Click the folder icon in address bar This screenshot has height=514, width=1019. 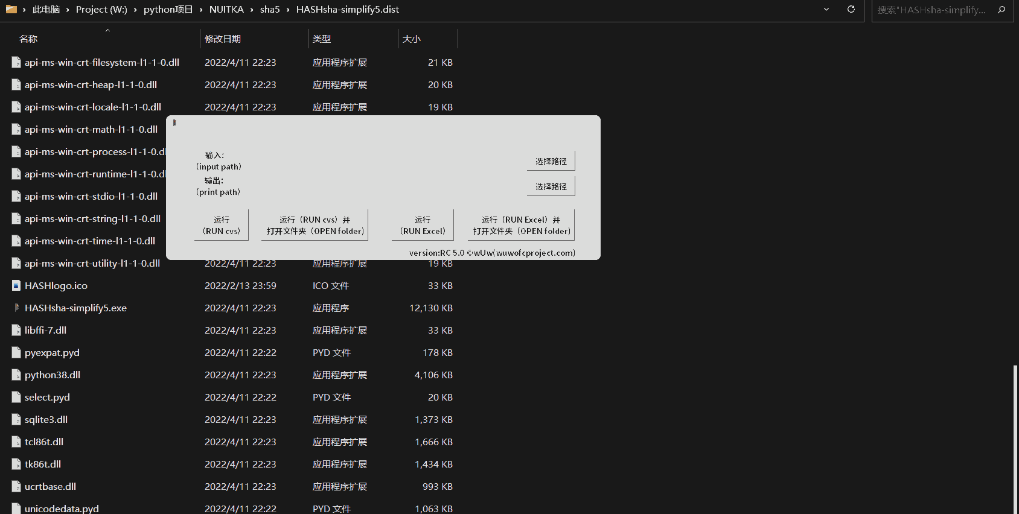[x=11, y=10]
